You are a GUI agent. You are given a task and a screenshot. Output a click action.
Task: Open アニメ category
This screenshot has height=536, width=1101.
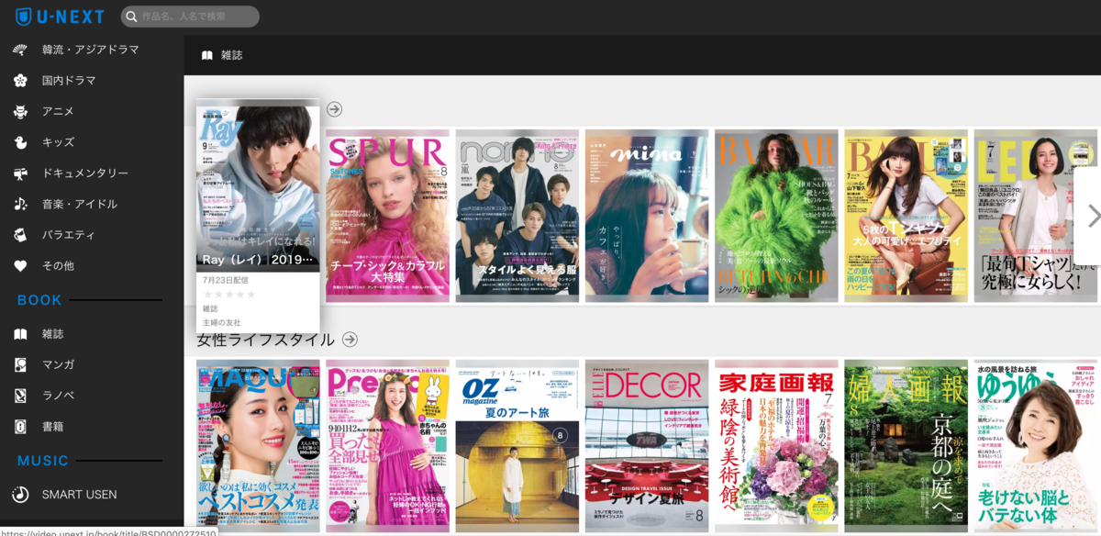(58, 111)
